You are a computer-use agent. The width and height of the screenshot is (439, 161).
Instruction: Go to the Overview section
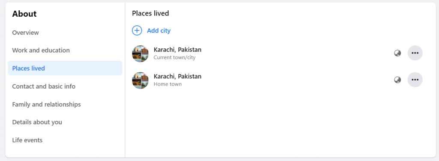tap(25, 33)
